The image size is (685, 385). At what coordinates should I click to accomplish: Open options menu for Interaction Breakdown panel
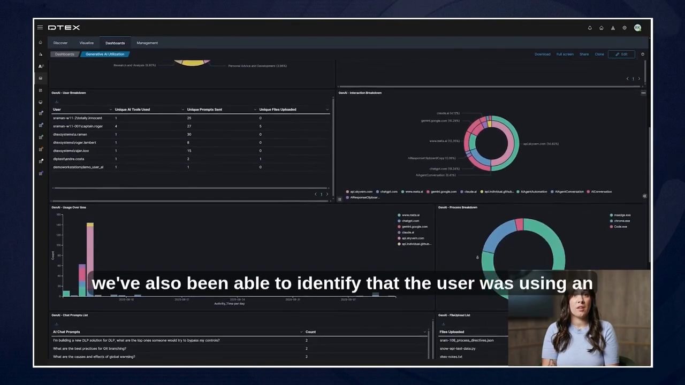[x=643, y=93]
